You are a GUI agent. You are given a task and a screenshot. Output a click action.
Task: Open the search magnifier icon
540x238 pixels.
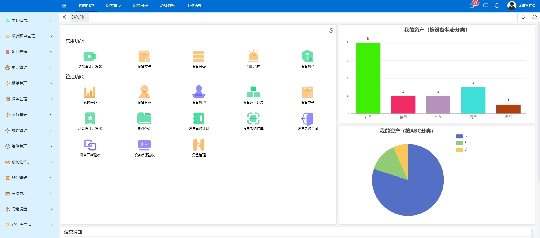coord(497,6)
